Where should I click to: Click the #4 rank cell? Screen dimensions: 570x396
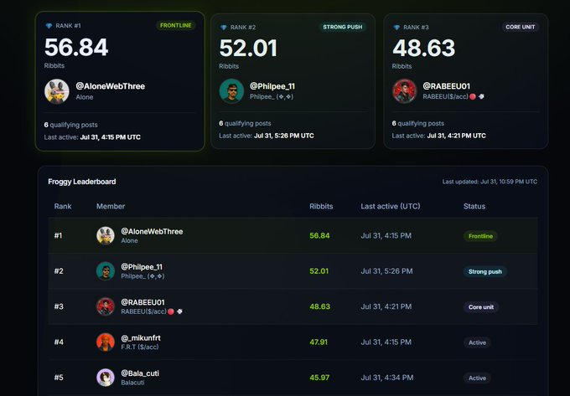tap(59, 342)
